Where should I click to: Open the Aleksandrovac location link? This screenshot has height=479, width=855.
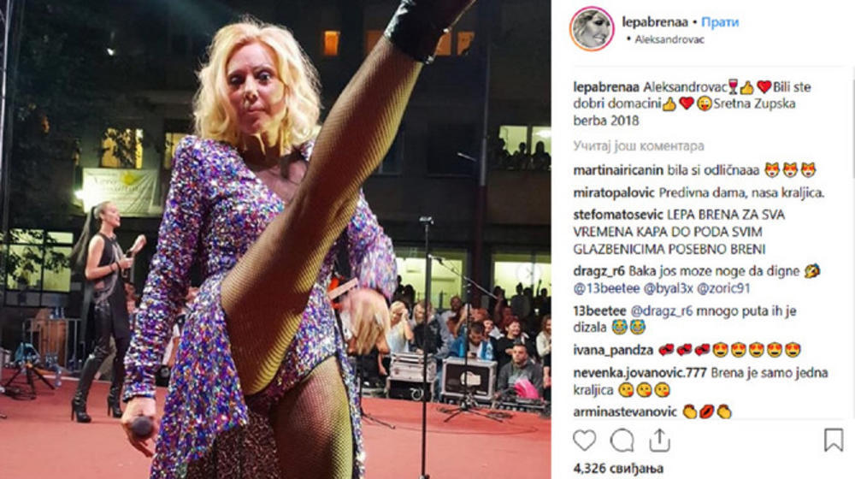point(669,39)
